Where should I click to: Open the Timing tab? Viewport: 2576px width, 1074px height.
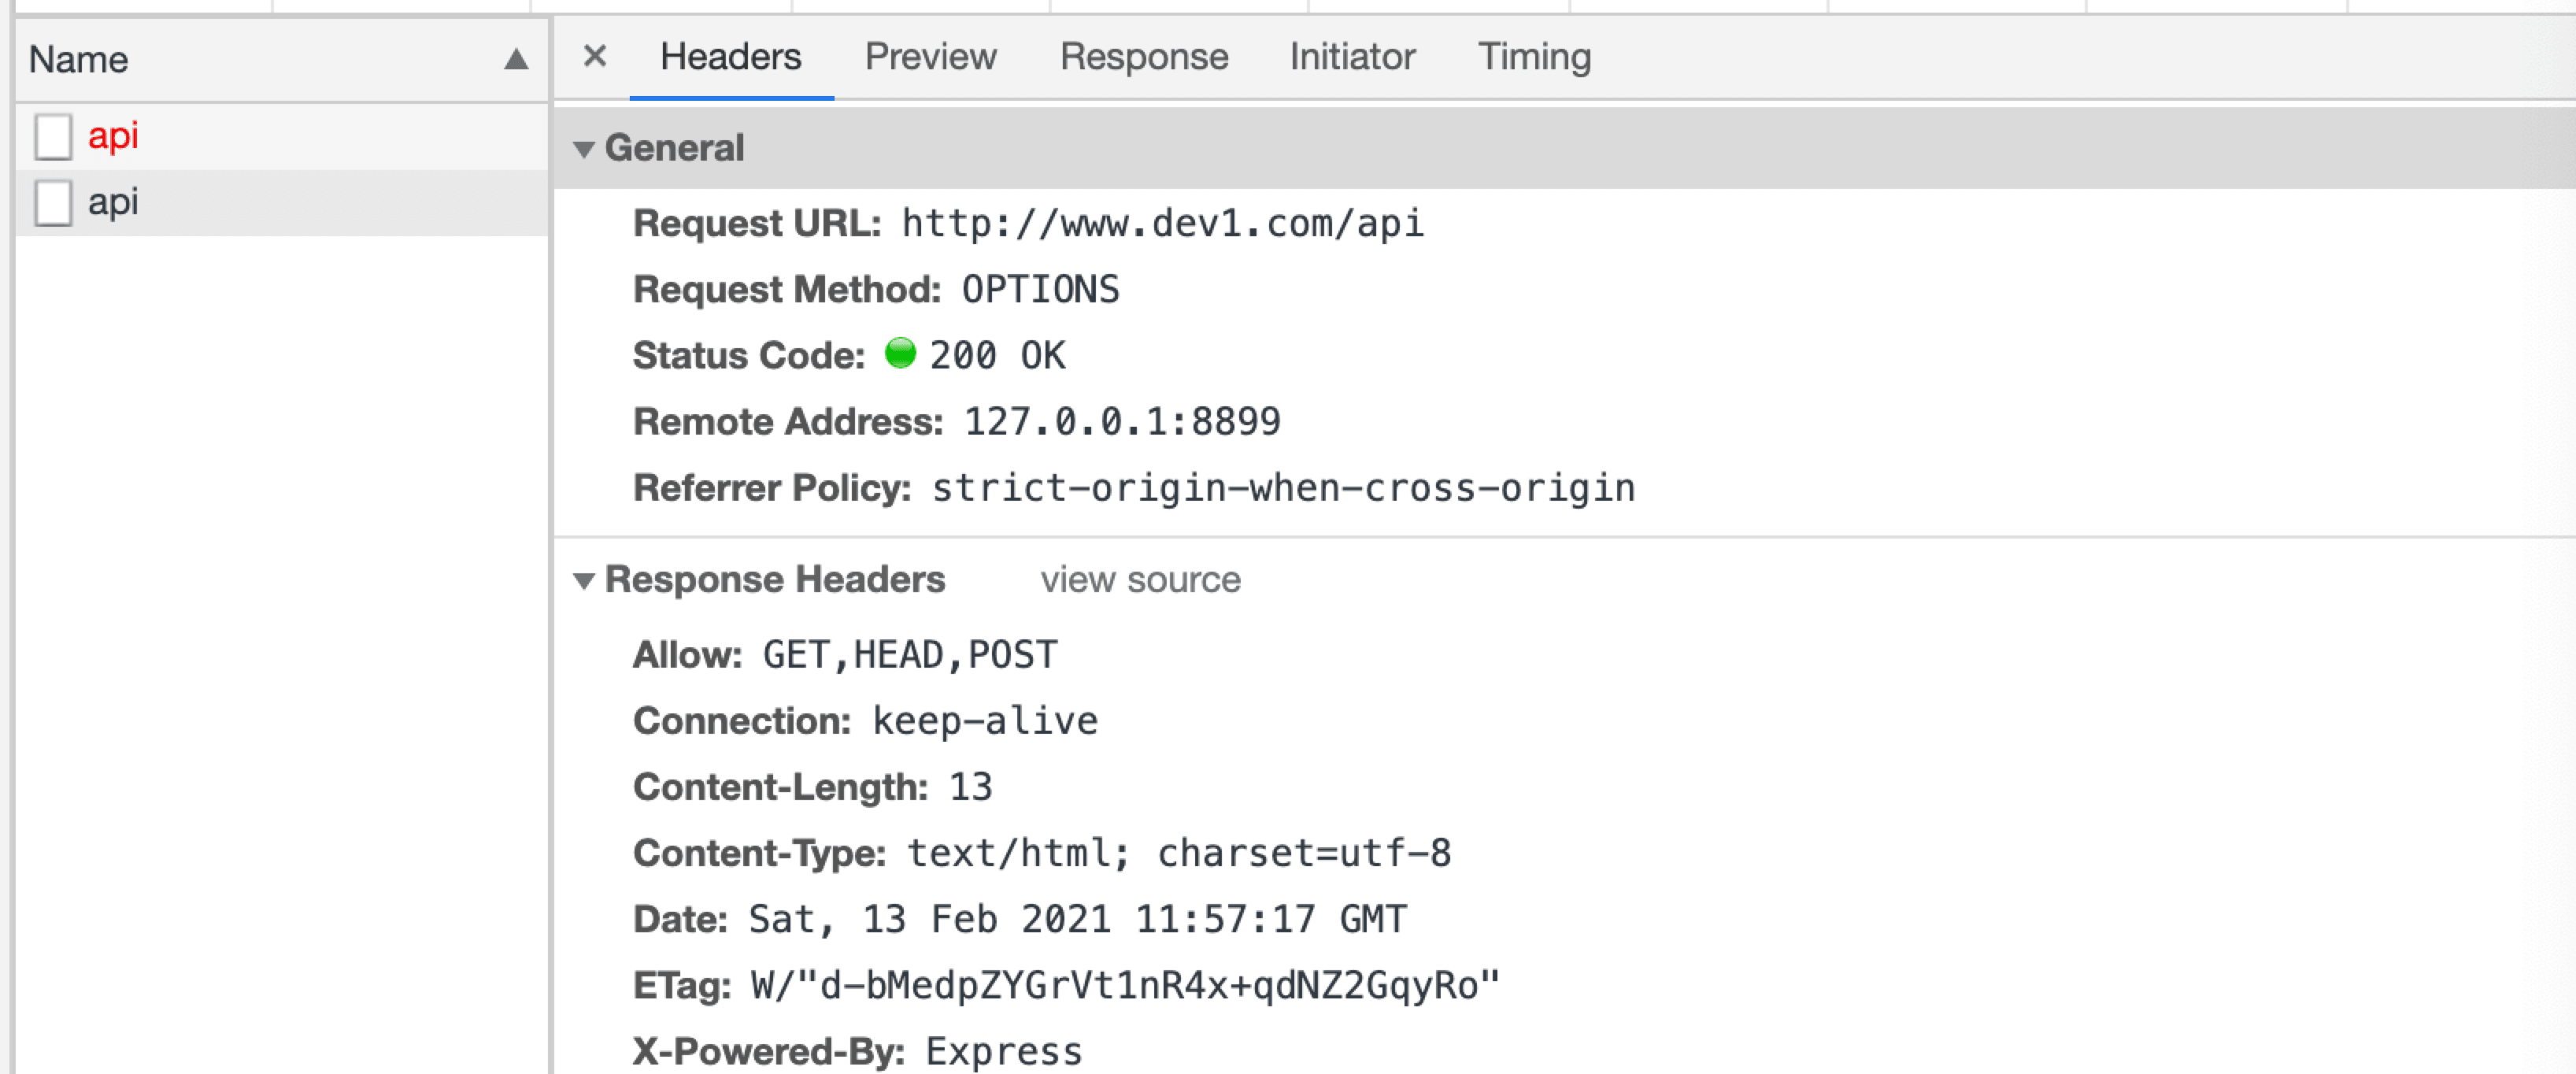[x=1533, y=56]
